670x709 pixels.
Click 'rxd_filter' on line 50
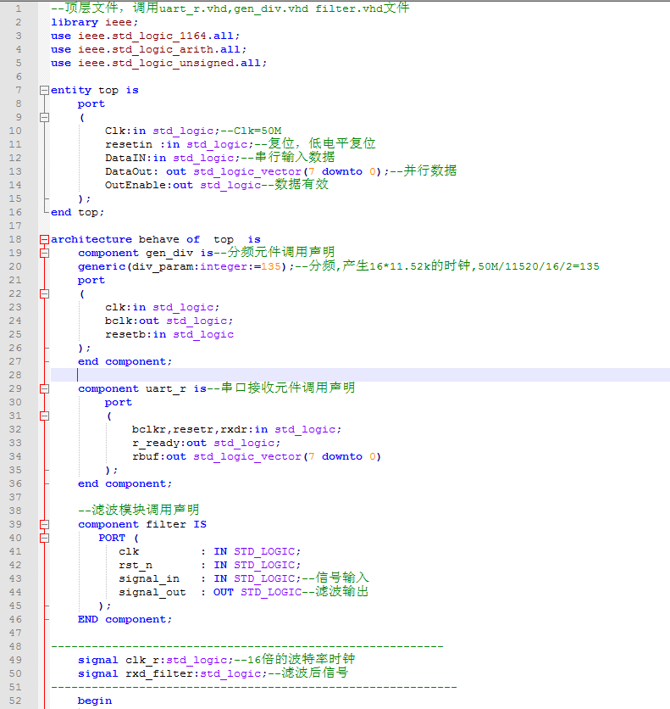click(159, 673)
